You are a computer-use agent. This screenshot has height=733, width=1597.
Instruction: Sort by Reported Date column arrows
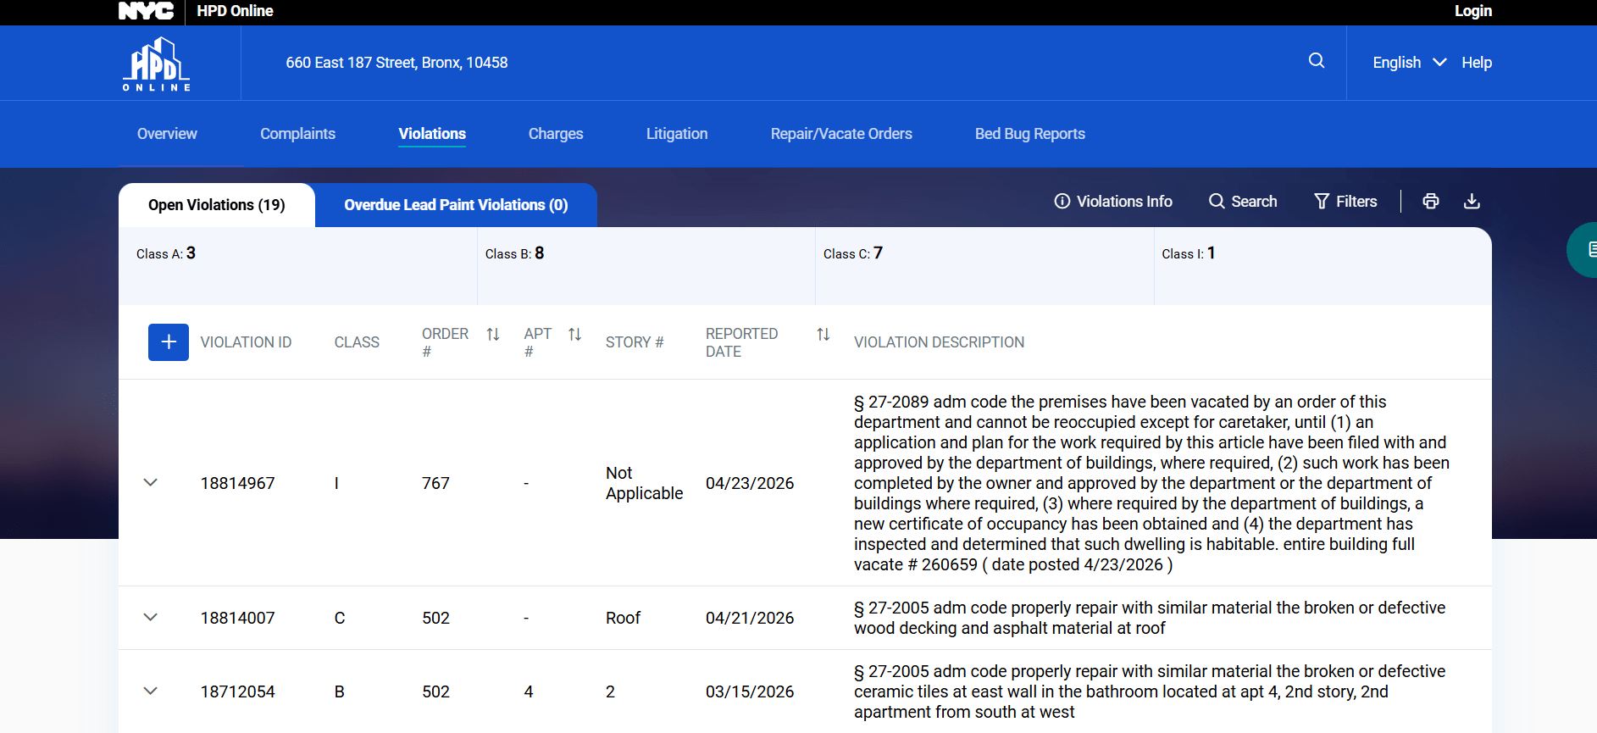(823, 335)
